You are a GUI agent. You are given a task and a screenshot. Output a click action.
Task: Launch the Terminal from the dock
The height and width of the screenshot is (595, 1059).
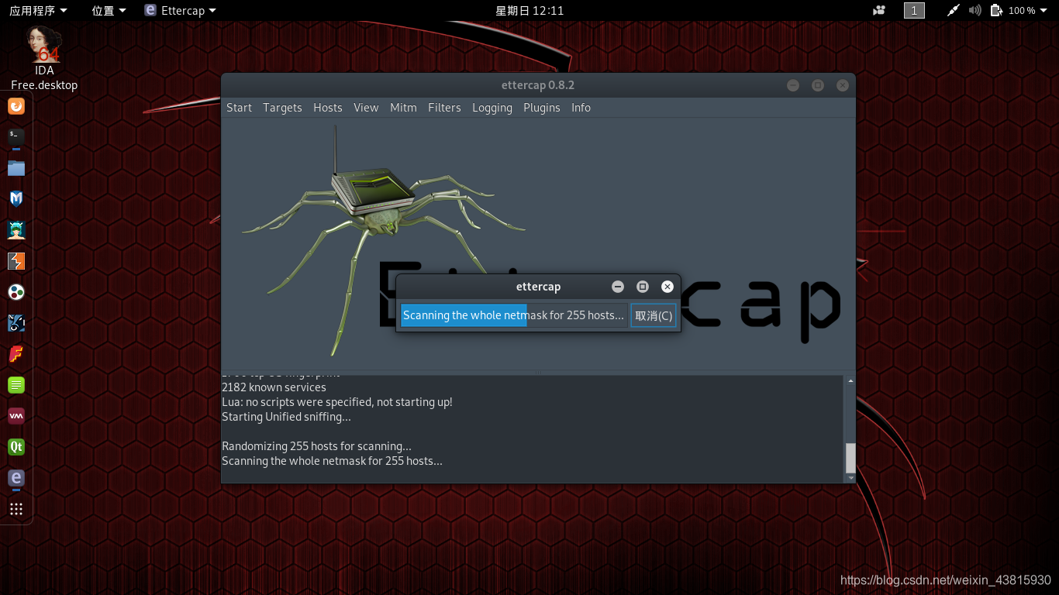(16, 137)
